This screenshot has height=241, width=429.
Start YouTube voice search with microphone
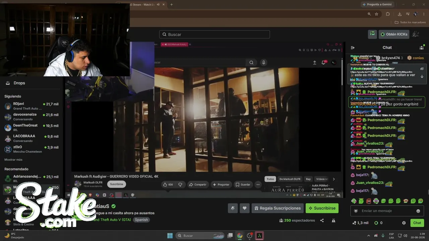coord(264,63)
